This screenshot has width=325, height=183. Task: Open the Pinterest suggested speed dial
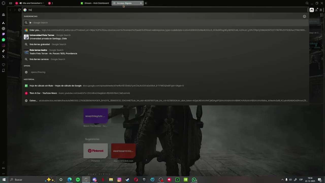coord(95,151)
